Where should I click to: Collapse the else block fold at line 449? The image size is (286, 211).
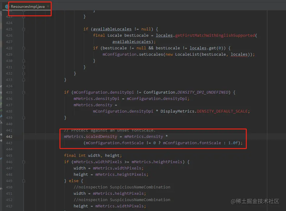(x=24, y=181)
